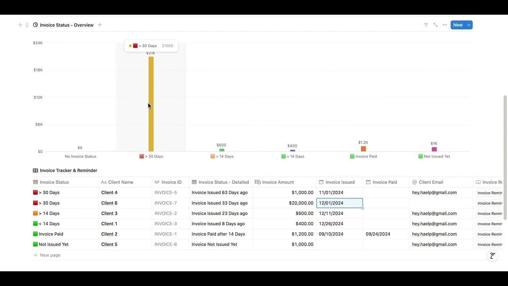
Task: Click the purple $400 bar
Action: click(x=292, y=151)
